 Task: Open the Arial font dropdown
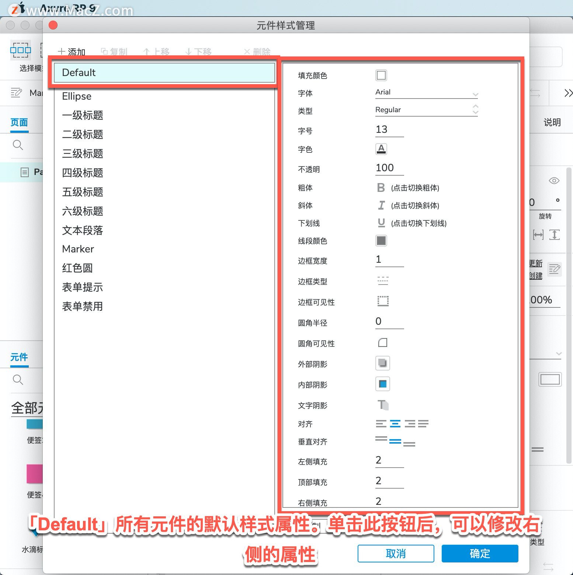pos(427,93)
